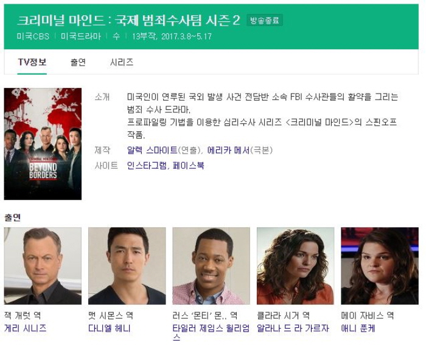Click 알라나 드 라 가르자 cast photo
The image size is (426, 348).
295,266
